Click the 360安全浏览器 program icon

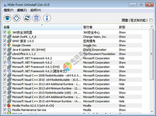(x=9, y=32)
